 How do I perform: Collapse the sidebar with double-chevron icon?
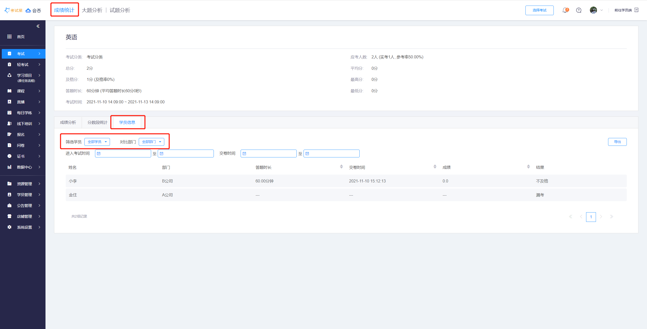[x=38, y=26]
